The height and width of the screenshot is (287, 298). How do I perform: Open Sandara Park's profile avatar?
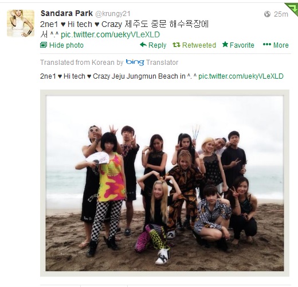point(21,24)
